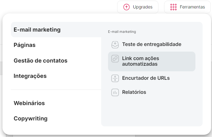Open the Páginas category

click(24, 45)
